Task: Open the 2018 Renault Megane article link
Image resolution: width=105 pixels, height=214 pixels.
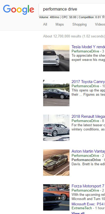Action: [88, 117]
